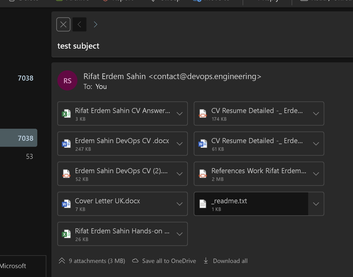Viewport: 353px width, 277px height.
Task: Click text file icon of _readme.txt
Action: (x=203, y=204)
